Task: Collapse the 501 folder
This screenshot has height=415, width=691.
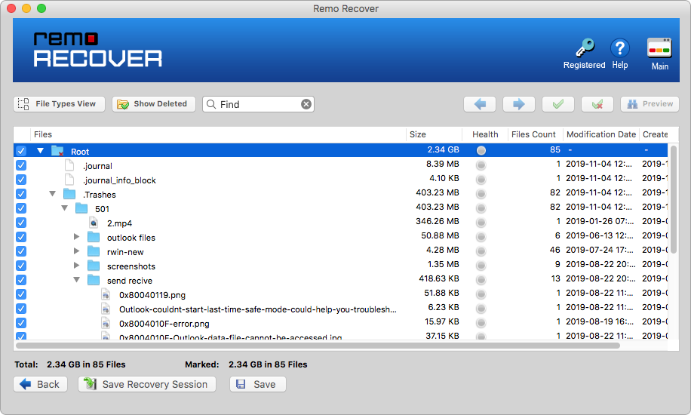Action: point(64,207)
